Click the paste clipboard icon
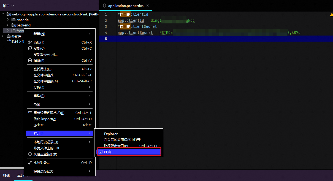Viewport: 333px width, 181px height. click(30, 60)
